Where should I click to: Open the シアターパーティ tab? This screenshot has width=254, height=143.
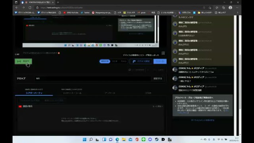[x=34, y=93]
